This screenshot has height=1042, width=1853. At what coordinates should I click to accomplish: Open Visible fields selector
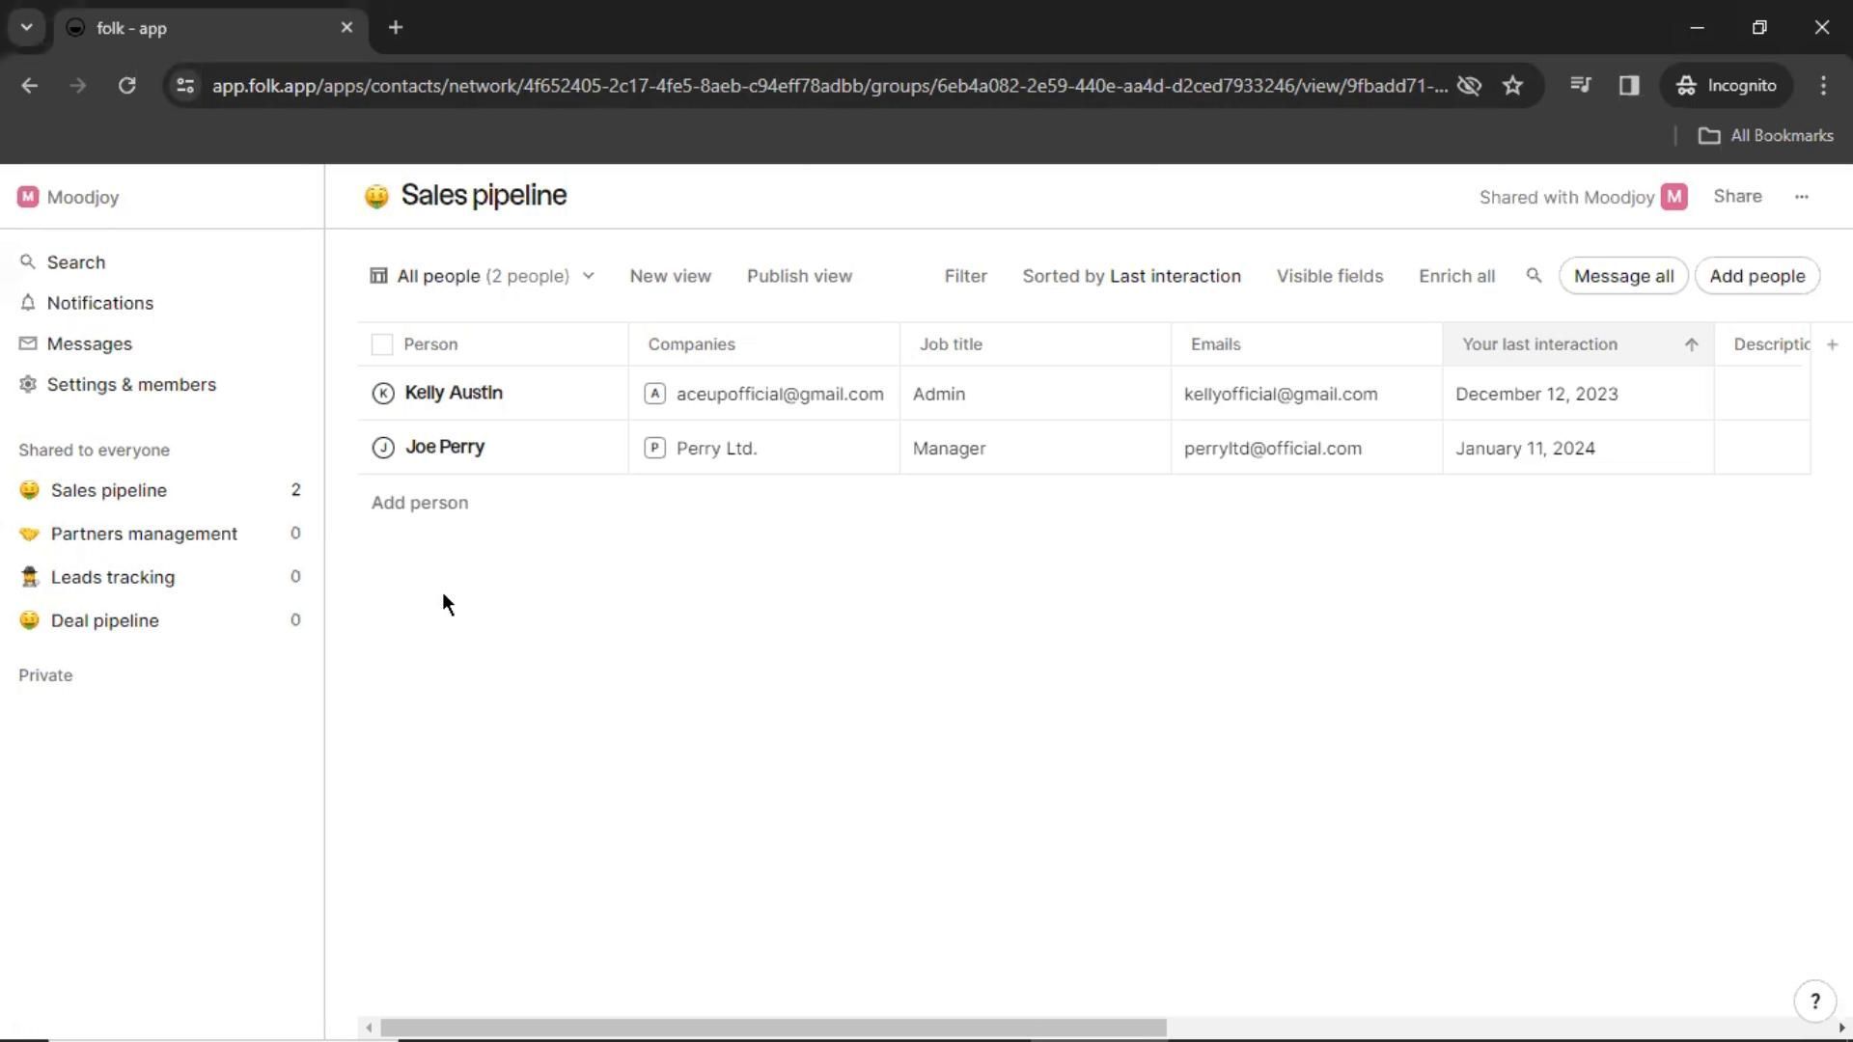pyautogui.click(x=1329, y=276)
